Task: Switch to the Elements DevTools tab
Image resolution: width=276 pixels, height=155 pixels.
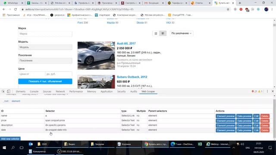Action: click(x=21, y=92)
